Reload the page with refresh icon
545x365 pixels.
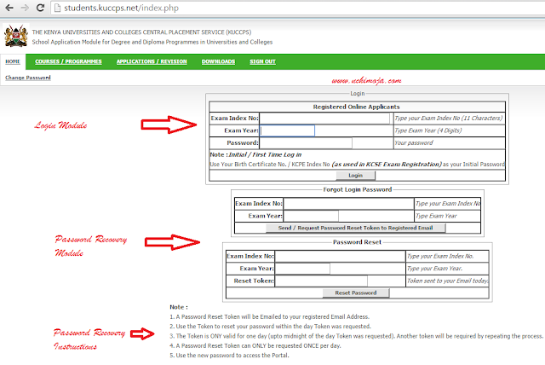pyautogui.click(x=40, y=8)
